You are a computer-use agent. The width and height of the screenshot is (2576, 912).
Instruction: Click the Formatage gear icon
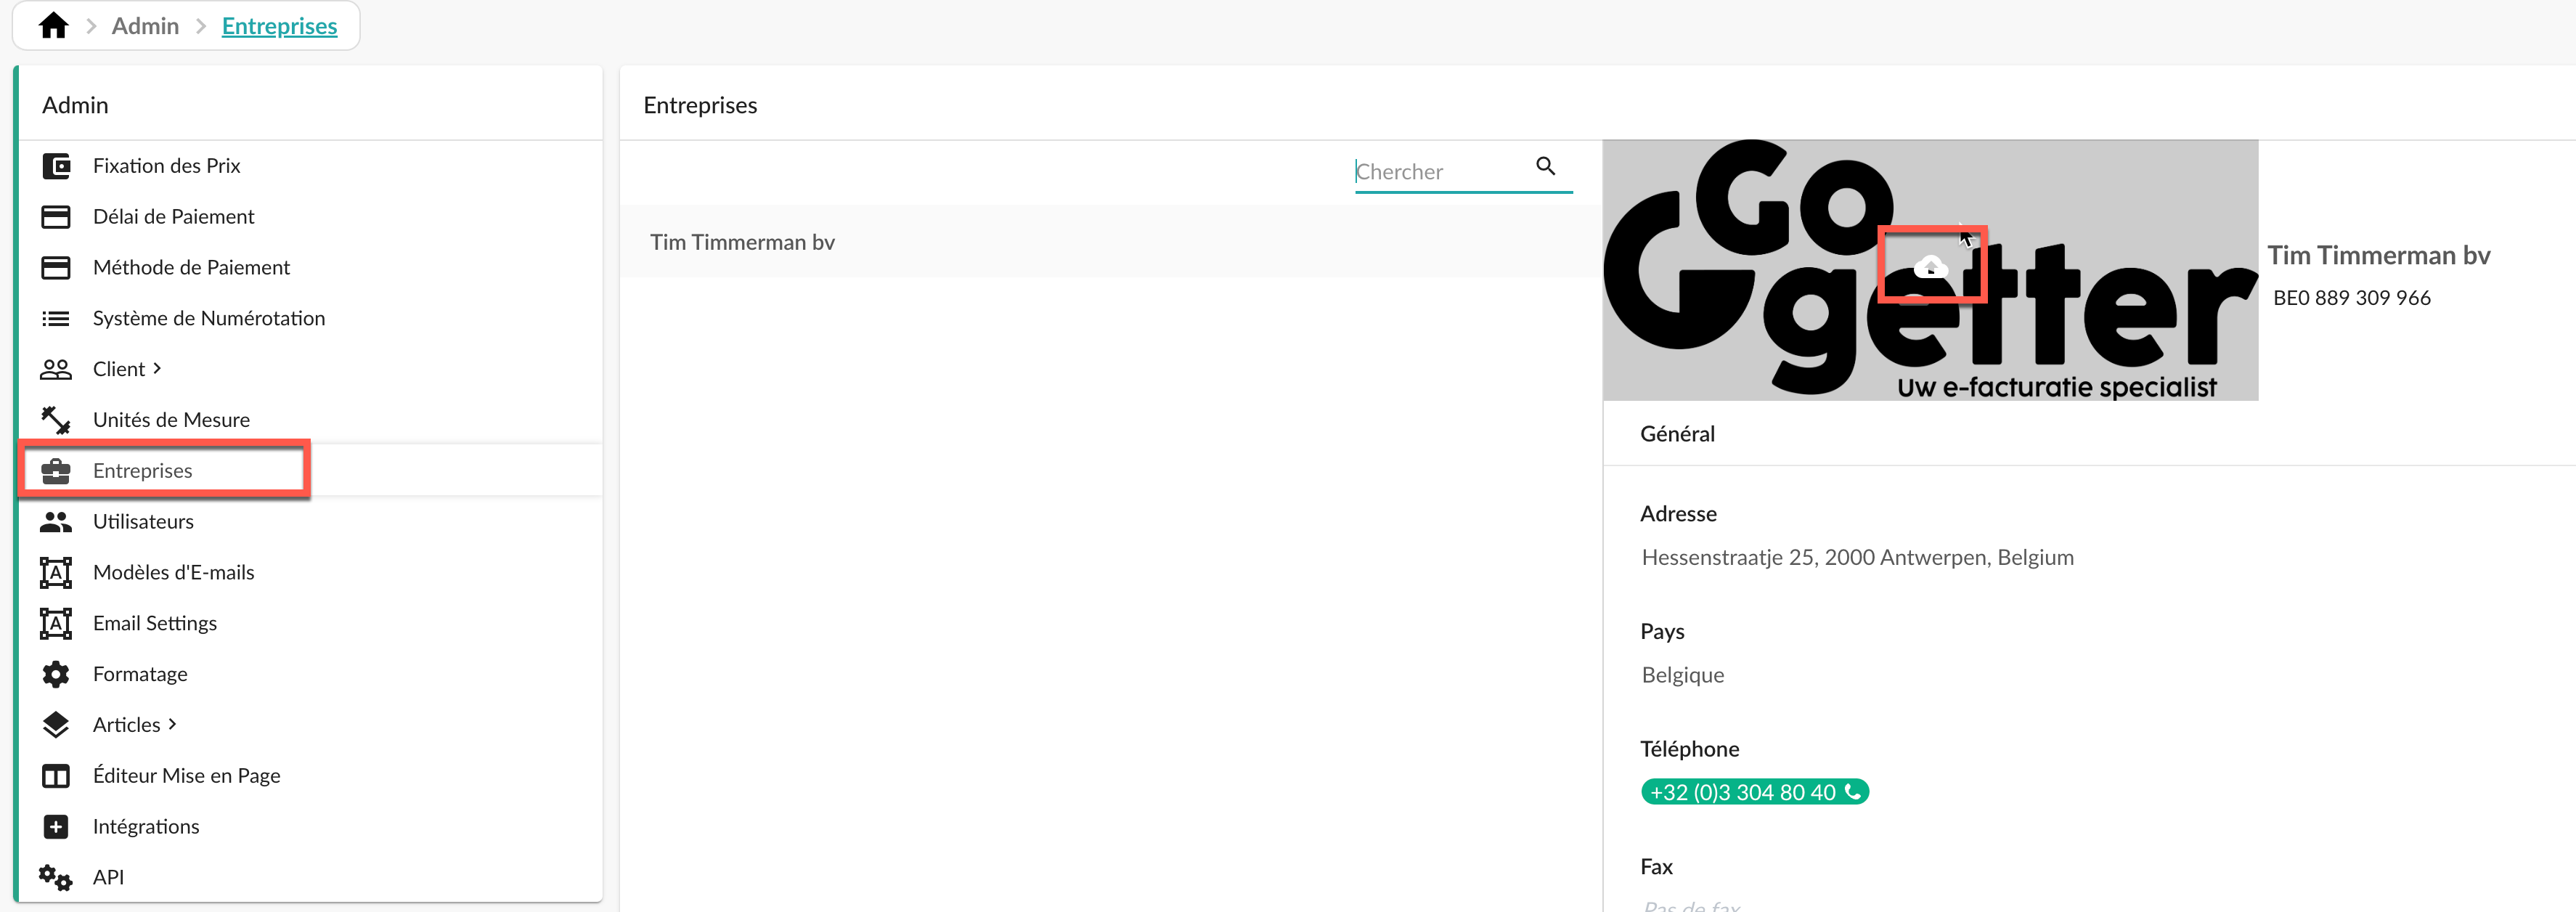[56, 675]
